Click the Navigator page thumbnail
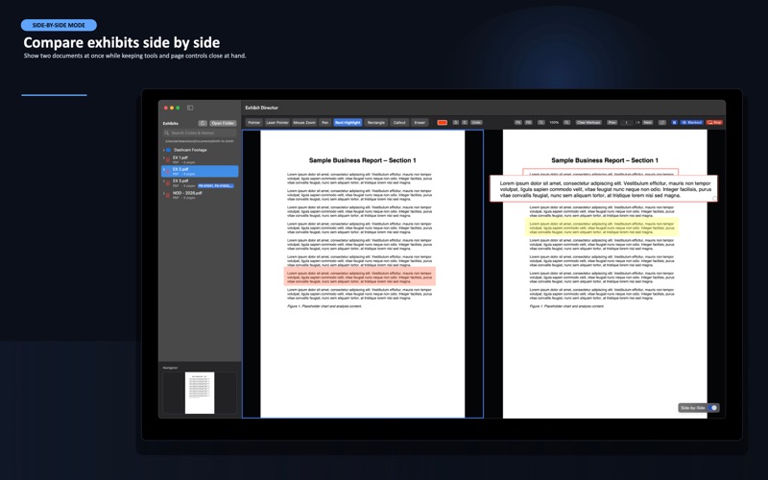The image size is (768, 480). click(x=200, y=393)
